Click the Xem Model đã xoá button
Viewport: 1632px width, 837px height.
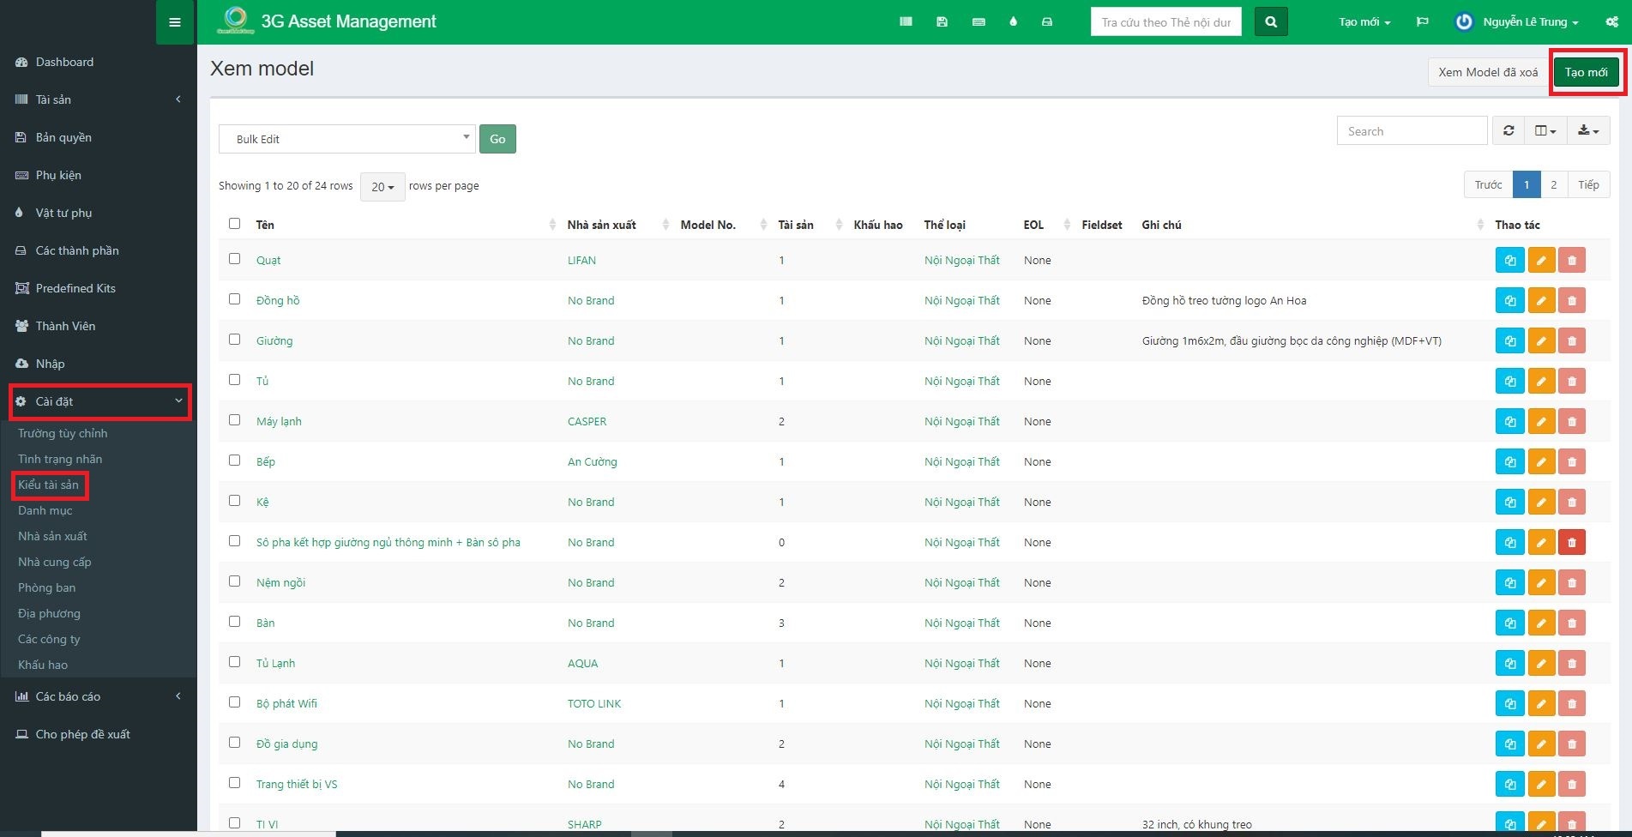[1487, 72]
